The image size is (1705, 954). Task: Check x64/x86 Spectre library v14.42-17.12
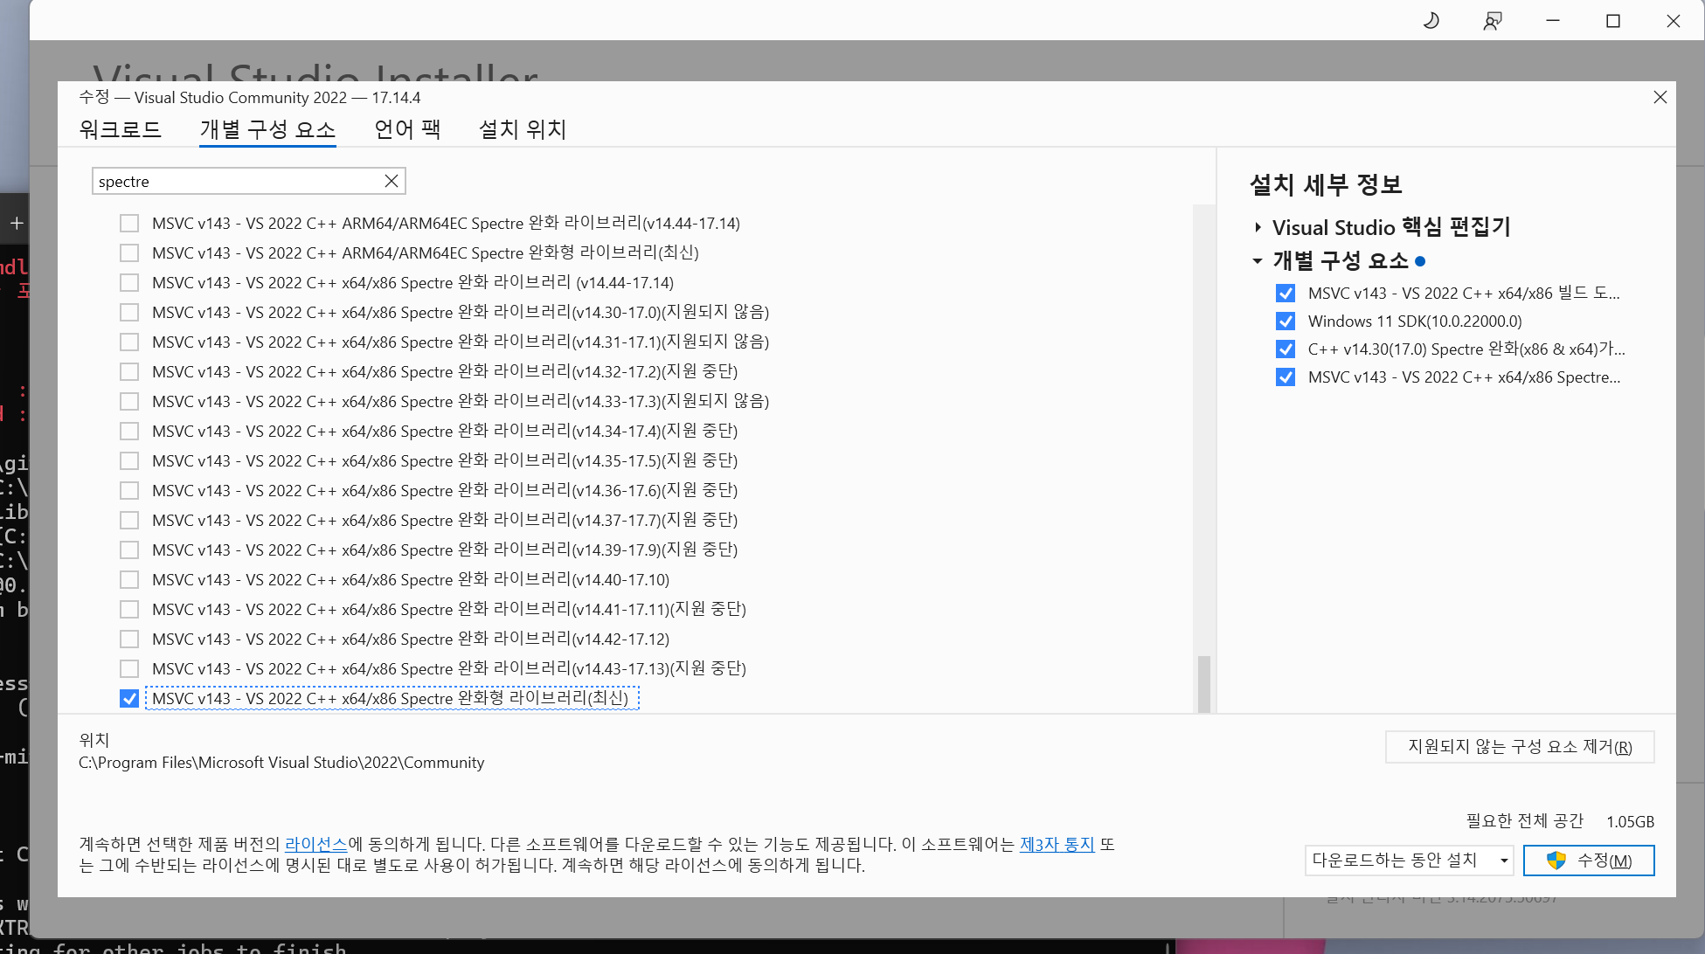(129, 639)
